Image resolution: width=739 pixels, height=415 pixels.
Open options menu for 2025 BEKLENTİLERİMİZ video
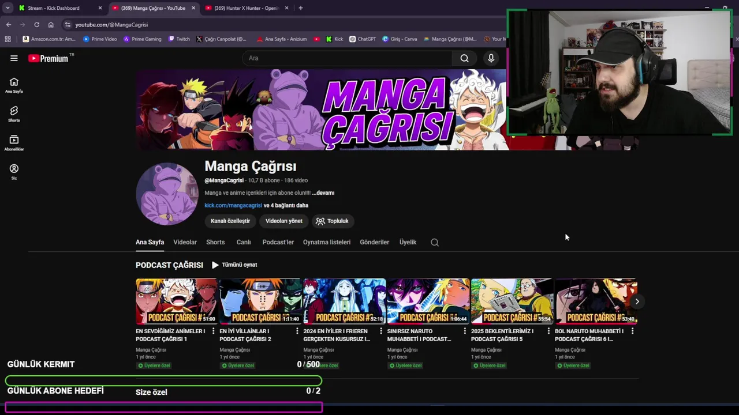[x=548, y=331]
